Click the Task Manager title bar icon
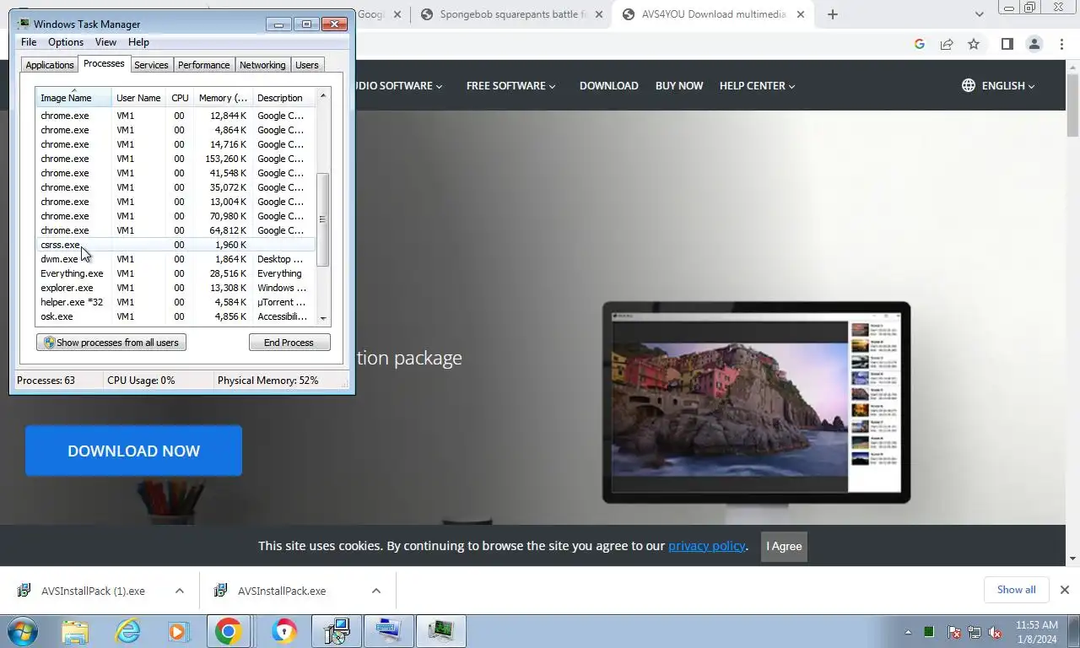Image resolution: width=1080 pixels, height=648 pixels. click(24, 24)
